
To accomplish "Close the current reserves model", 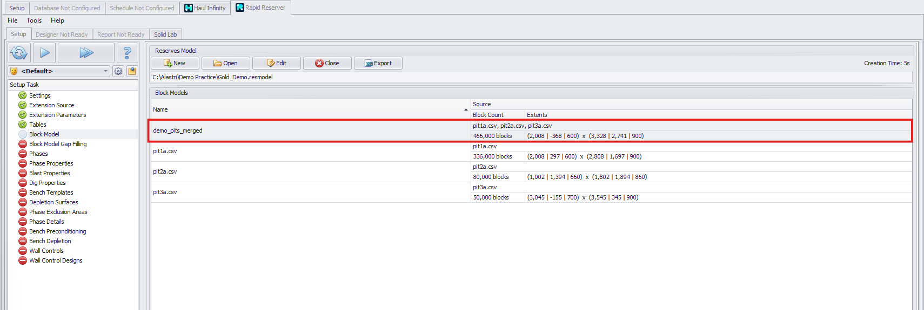I will (x=327, y=63).
